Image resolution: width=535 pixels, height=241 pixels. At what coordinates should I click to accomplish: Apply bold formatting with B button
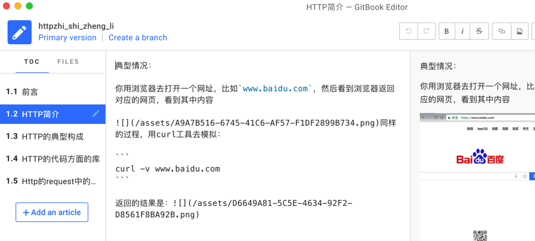tap(447, 32)
